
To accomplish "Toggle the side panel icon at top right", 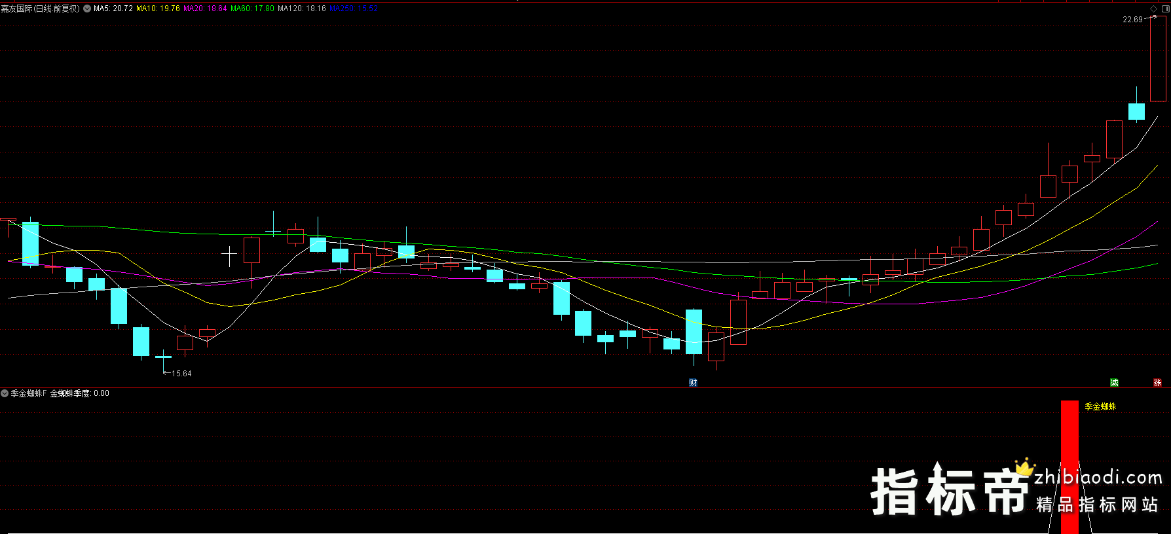I will pyautogui.click(x=1165, y=9).
